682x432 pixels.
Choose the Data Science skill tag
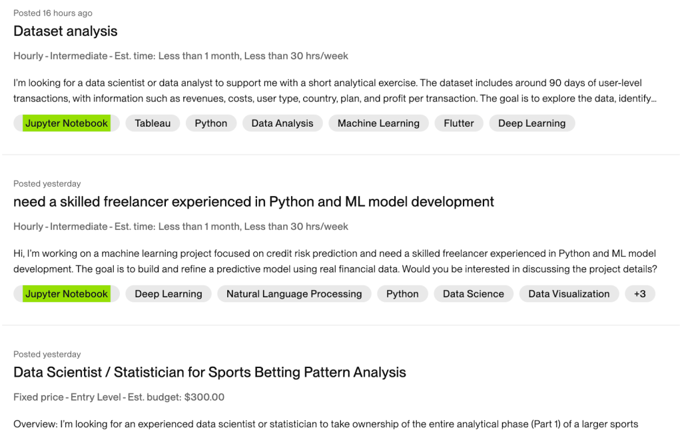pos(474,294)
